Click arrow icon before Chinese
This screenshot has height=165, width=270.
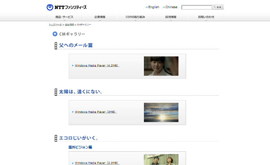[x=163, y=7]
